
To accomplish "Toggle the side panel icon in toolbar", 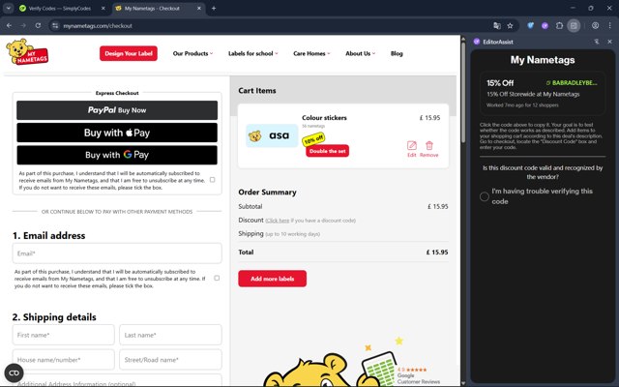I will coord(574,26).
